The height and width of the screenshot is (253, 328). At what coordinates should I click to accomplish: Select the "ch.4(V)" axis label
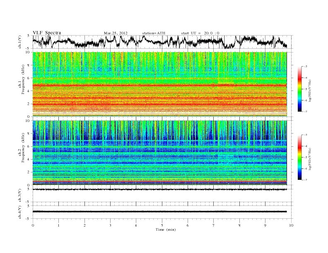[20, 212]
